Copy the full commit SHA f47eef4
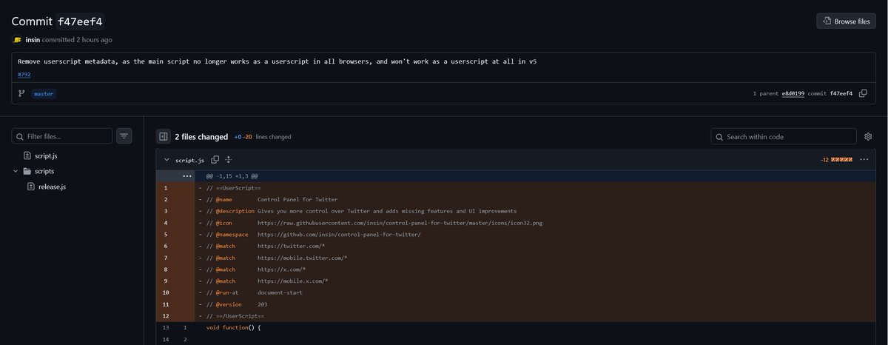 tap(863, 93)
